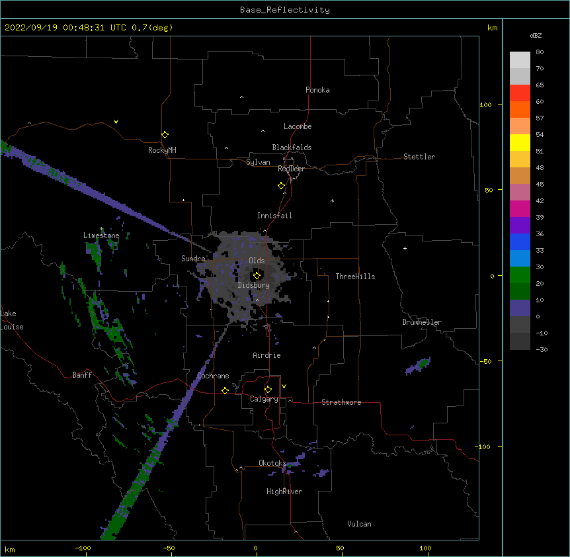Click the Sundre town label

[193, 259]
